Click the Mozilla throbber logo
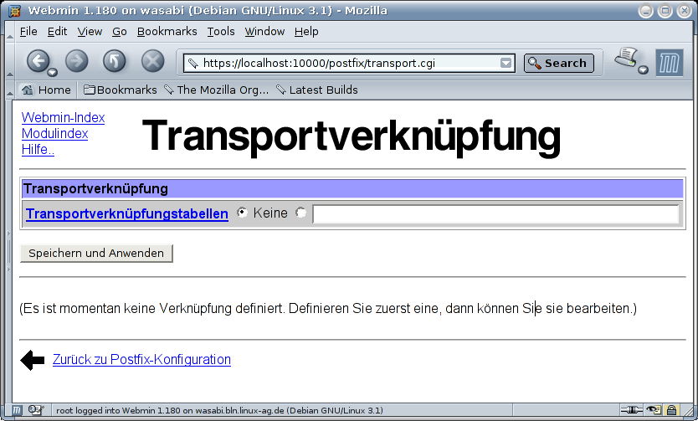Viewport: 698px width, 421px height. pyautogui.click(x=670, y=63)
